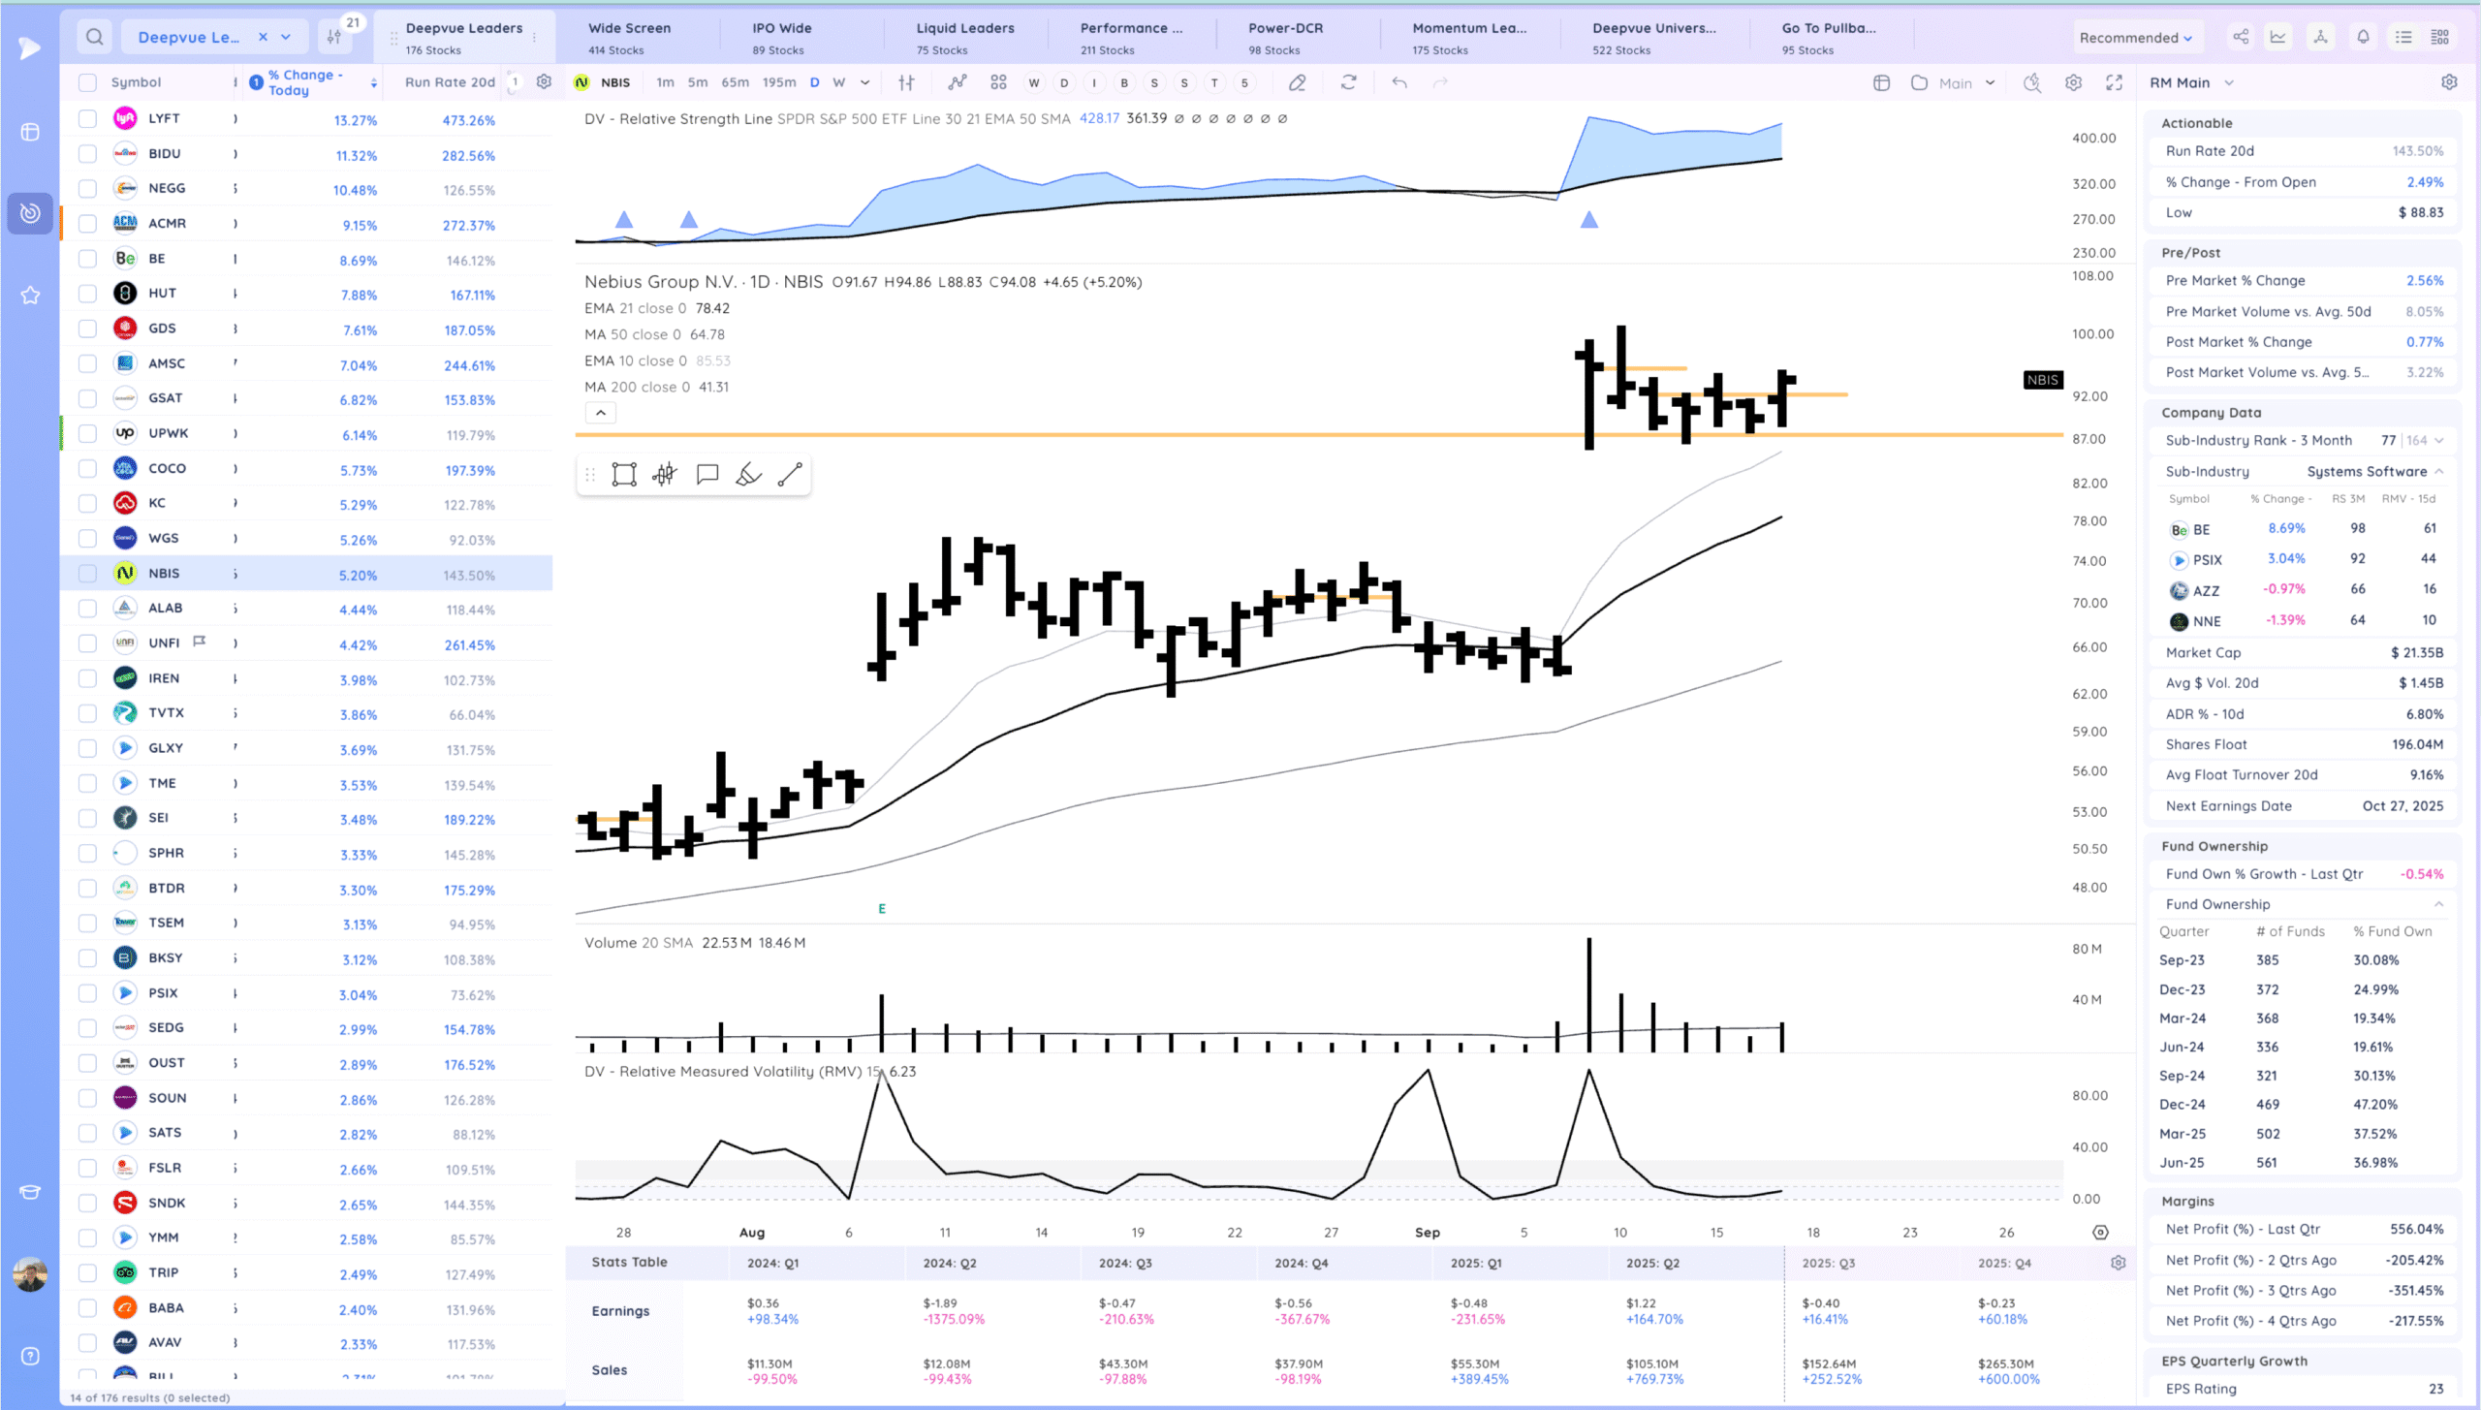
Task: Collapse the Sub-Industry Systems Software section
Action: pos(2438,471)
